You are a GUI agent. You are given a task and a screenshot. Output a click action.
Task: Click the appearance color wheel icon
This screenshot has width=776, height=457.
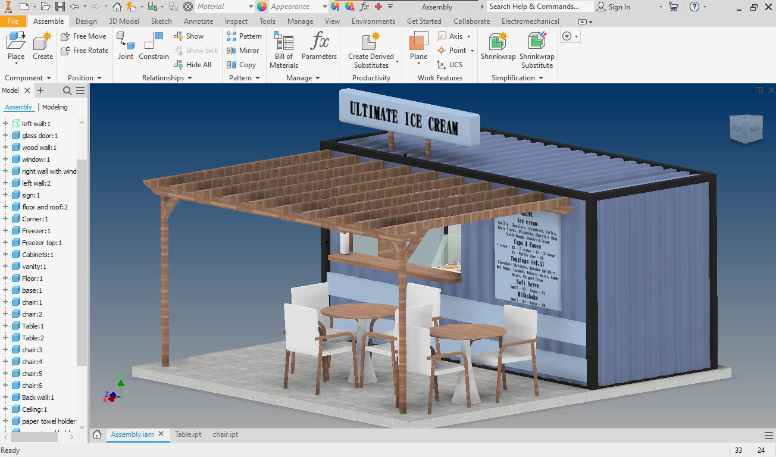[262, 7]
